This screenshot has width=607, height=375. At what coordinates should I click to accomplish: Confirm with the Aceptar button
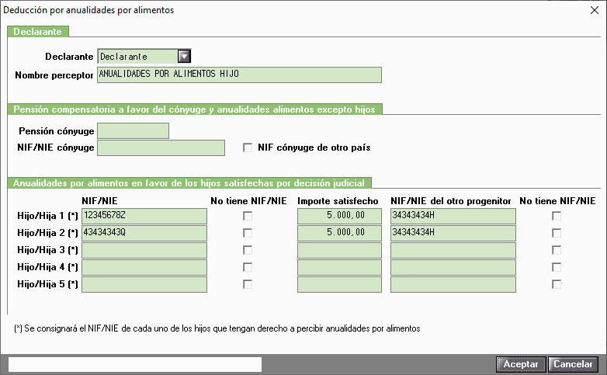pos(521,364)
